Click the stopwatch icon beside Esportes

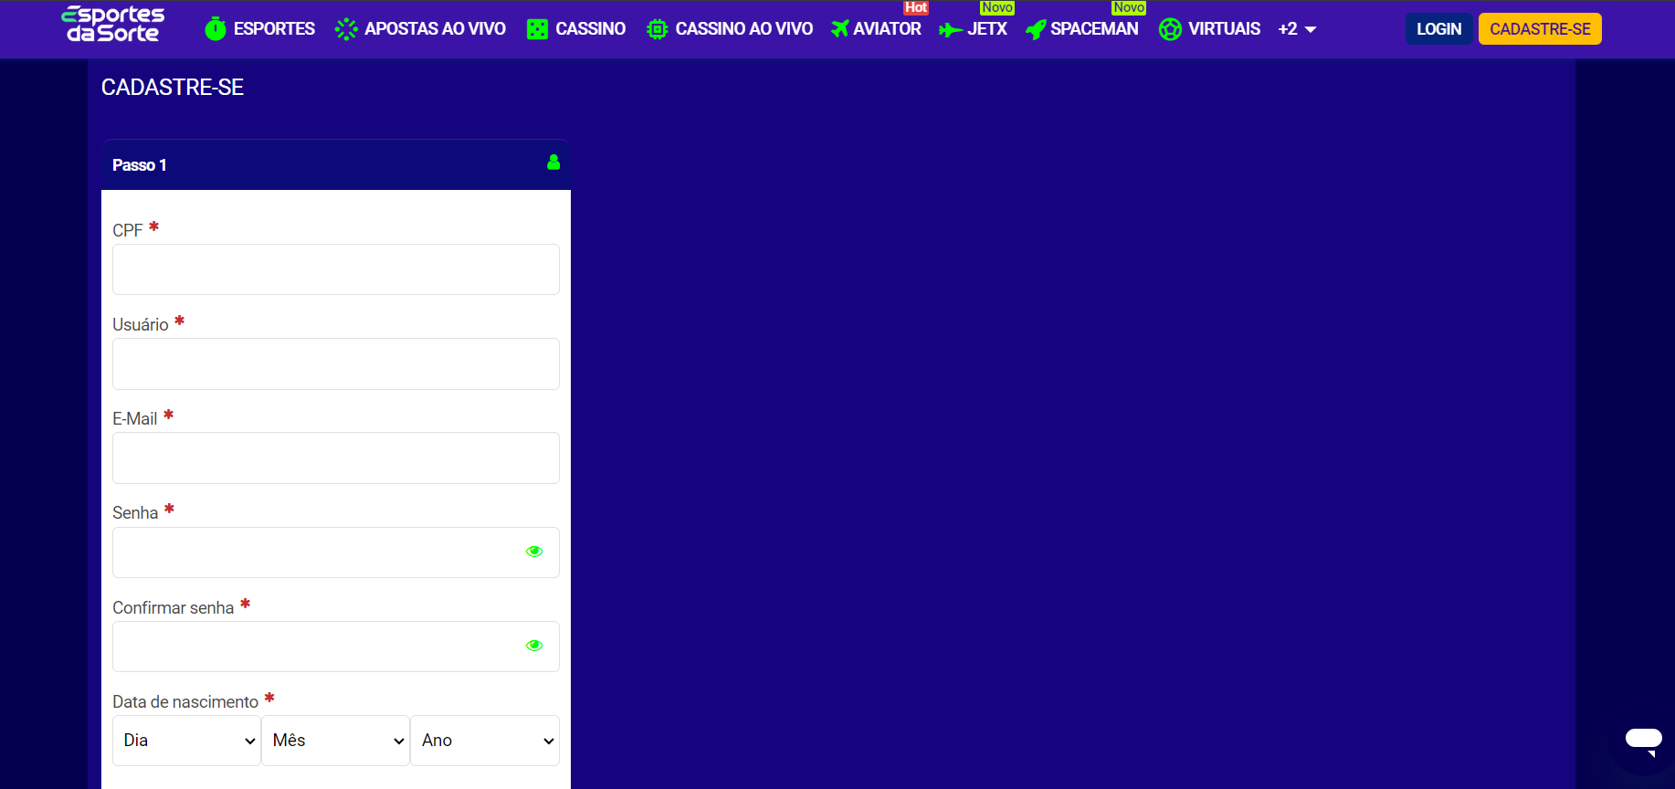216,29
